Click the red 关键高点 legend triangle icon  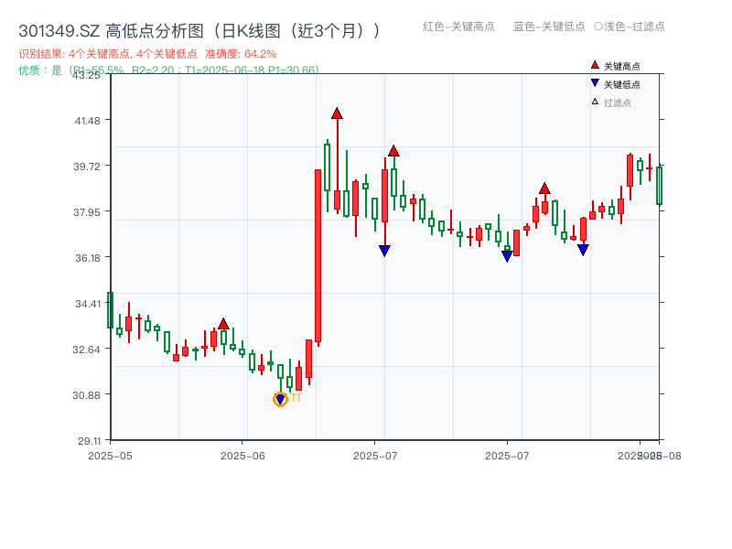[x=595, y=65]
